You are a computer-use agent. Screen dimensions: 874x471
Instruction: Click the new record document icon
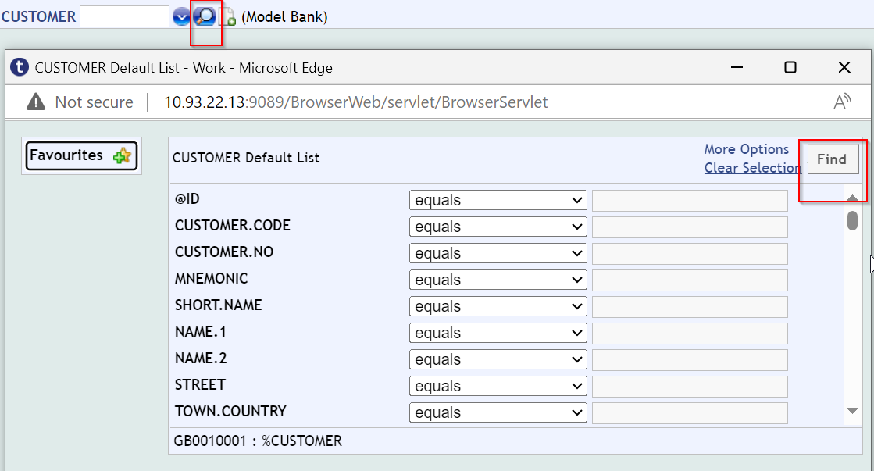click(x=227, y=17)
